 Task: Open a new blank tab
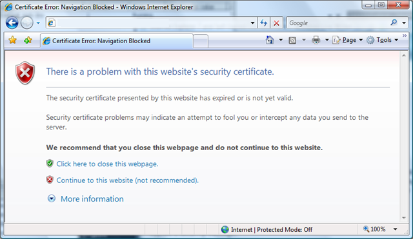click(201, 41)
